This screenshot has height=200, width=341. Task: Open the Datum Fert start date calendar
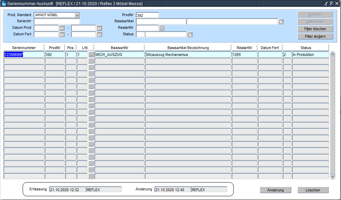click(62, 34)
